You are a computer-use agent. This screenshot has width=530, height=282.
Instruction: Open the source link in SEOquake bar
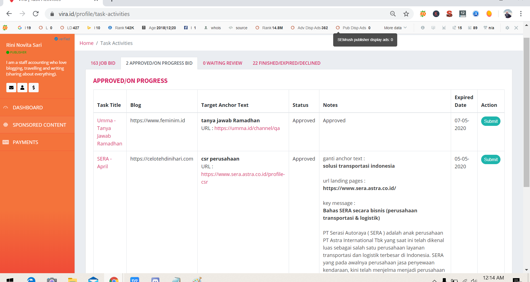238,28
